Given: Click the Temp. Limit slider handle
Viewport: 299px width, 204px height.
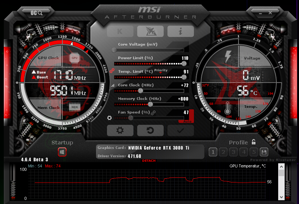Looking at the screenshot, I should [184, 77].
